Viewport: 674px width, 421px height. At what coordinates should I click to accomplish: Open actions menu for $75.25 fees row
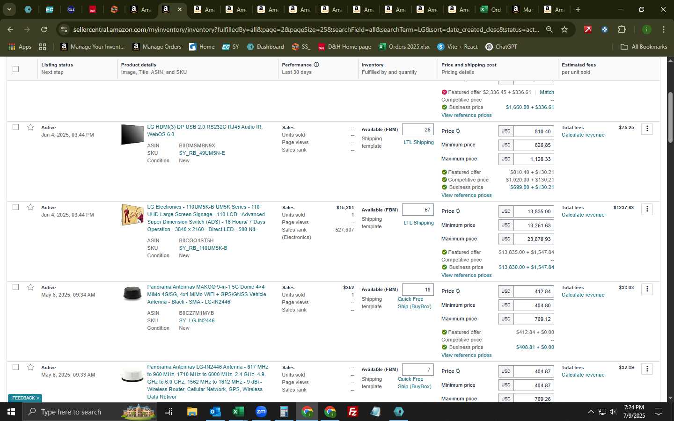coord(647,129)
